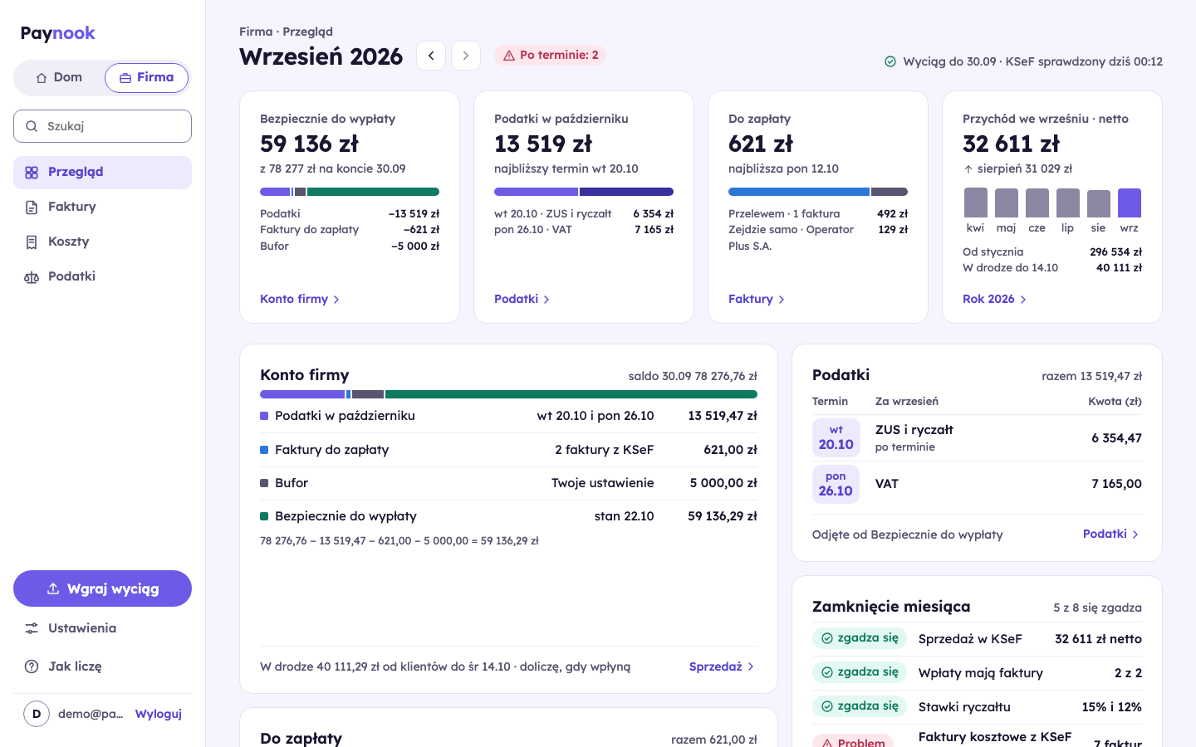Click the user avatar D

click(x=37, y=714)
